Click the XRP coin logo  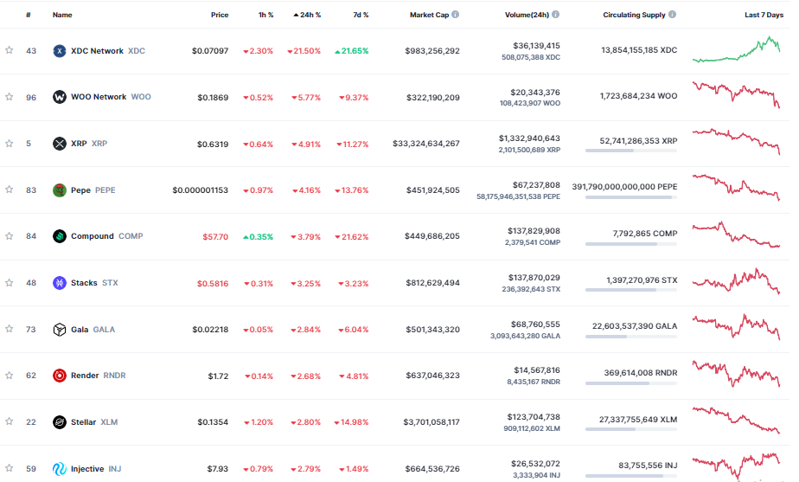point(60,144)
